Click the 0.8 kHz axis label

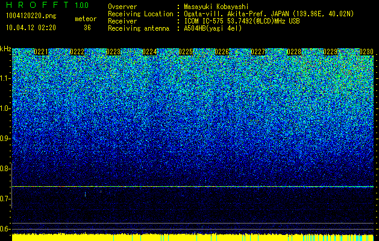(x=5, y=169)
